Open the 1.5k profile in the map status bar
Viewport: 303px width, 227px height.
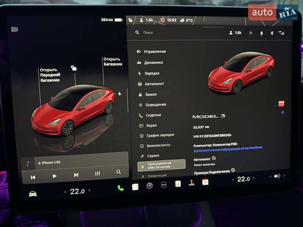pyautogui.click(x=146, y=20)
